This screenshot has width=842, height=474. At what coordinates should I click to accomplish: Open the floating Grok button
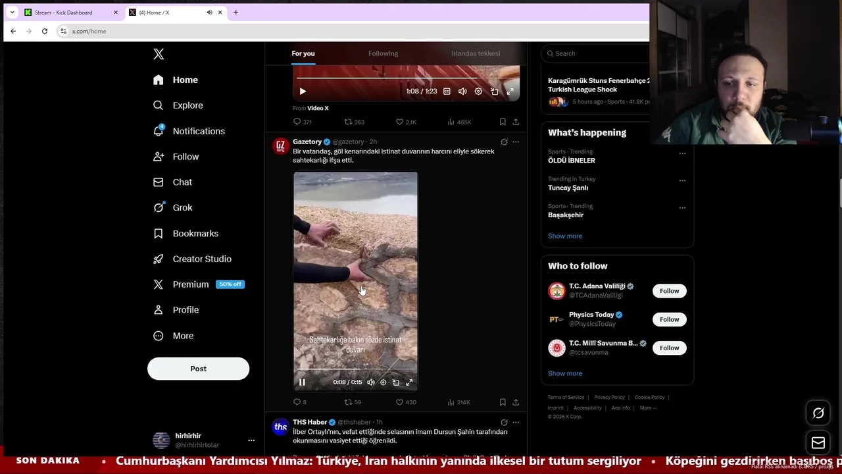click(818, 413)
